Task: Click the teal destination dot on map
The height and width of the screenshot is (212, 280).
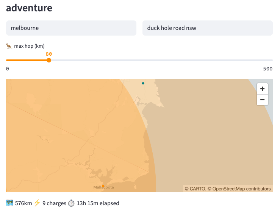Action: [143, 83]
